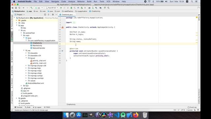Open the SDK Manager icon
This screenshot has height=119, width=211.
(96, 8)
